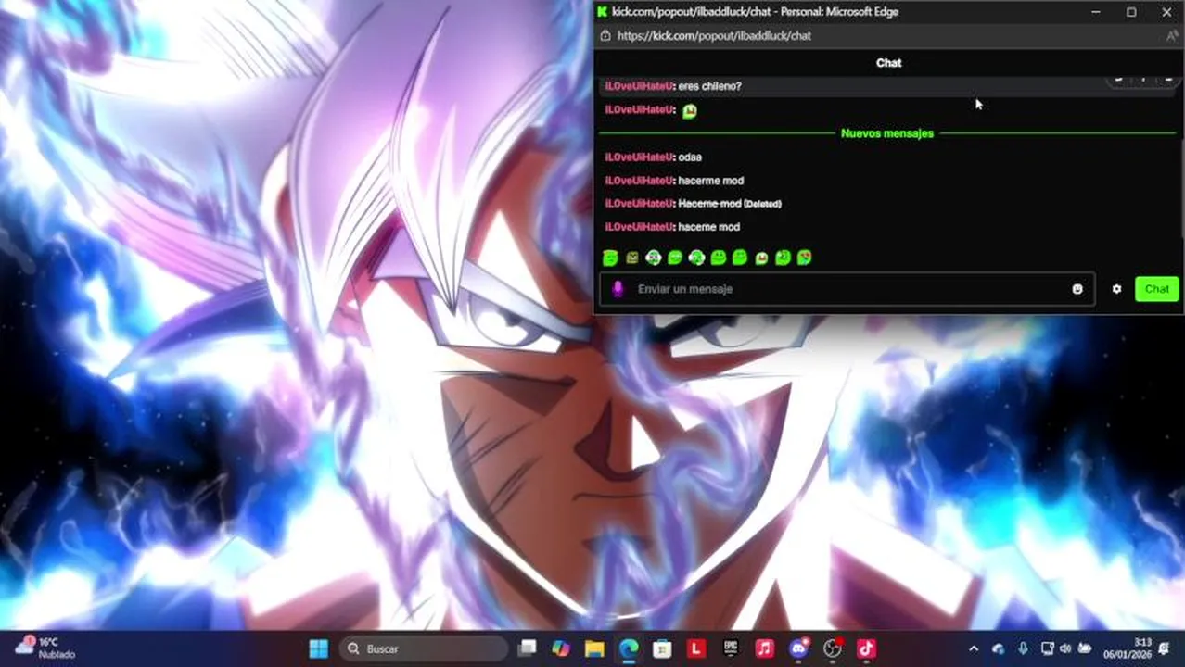Viewport: 1185px width, 667px height.
Task: Select the 'eres chileno?' chat message
Action: (x=709, y=86)
